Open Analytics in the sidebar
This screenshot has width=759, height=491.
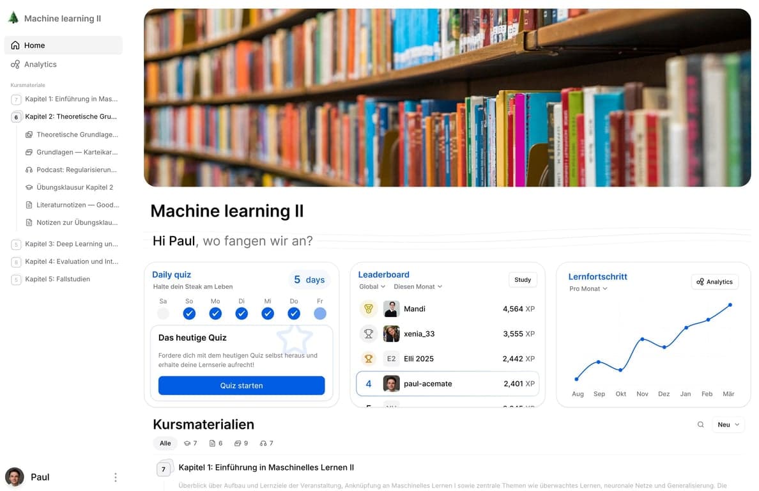tap(63, 65)
